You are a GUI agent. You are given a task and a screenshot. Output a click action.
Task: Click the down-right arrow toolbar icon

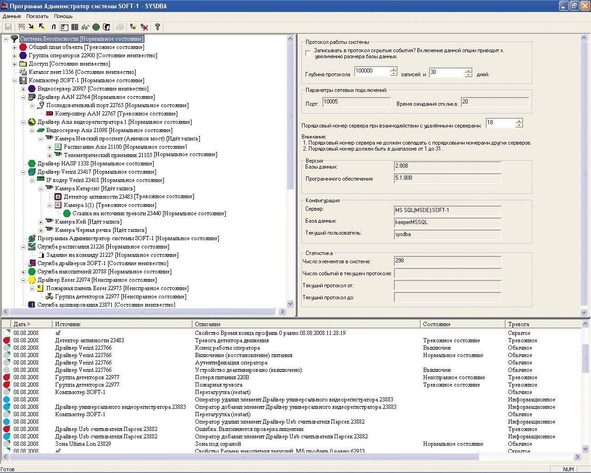coord(31,27)
